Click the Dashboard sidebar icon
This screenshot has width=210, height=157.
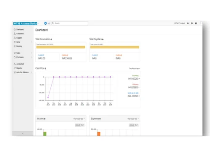(x=15, y=29)
